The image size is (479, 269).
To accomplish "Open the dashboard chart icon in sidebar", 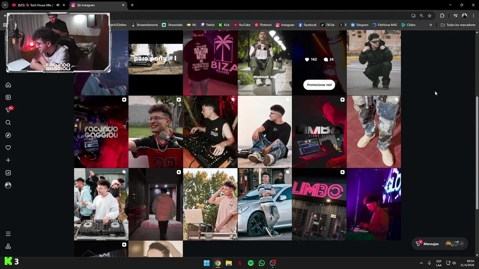I will [8, 173].
